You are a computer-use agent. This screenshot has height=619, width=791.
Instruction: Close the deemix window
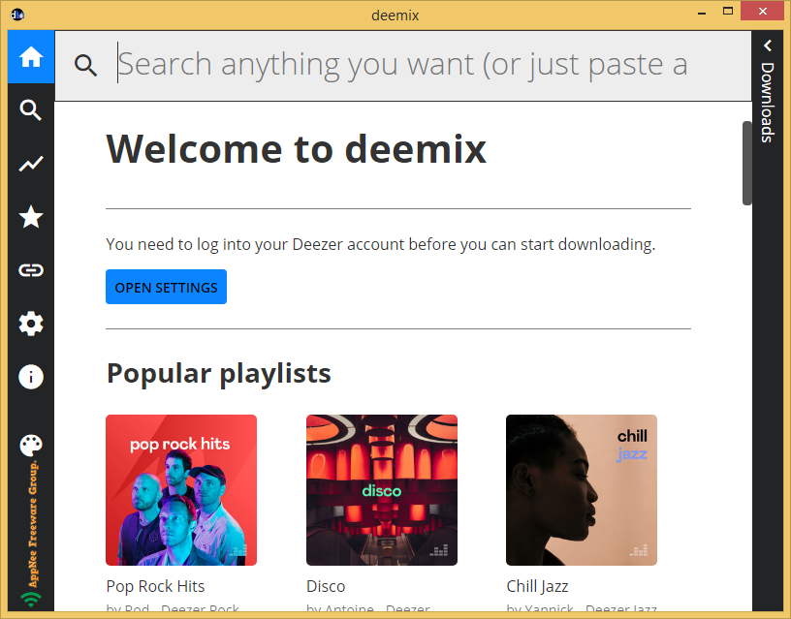pyautogui.click(x=762, y=11)
